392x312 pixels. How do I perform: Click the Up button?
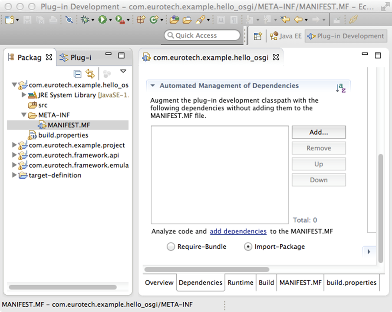319,164
